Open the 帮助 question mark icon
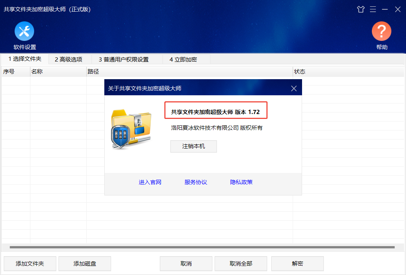This screenshot has height=275, width=406. tap(381, 31)
